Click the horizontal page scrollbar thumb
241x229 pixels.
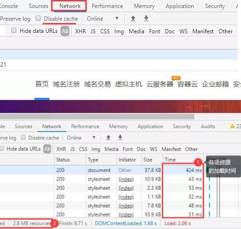[x=97, y=116]
